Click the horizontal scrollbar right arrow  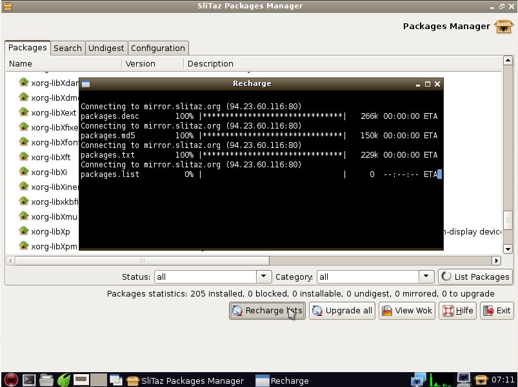(x=496, y=260)
